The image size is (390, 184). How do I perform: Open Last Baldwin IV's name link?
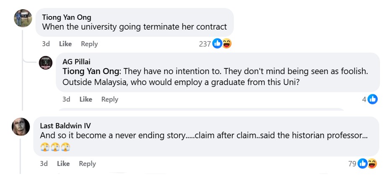[x=65, y=126]
